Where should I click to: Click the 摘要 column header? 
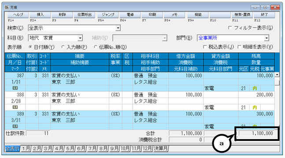click(80, 56)
